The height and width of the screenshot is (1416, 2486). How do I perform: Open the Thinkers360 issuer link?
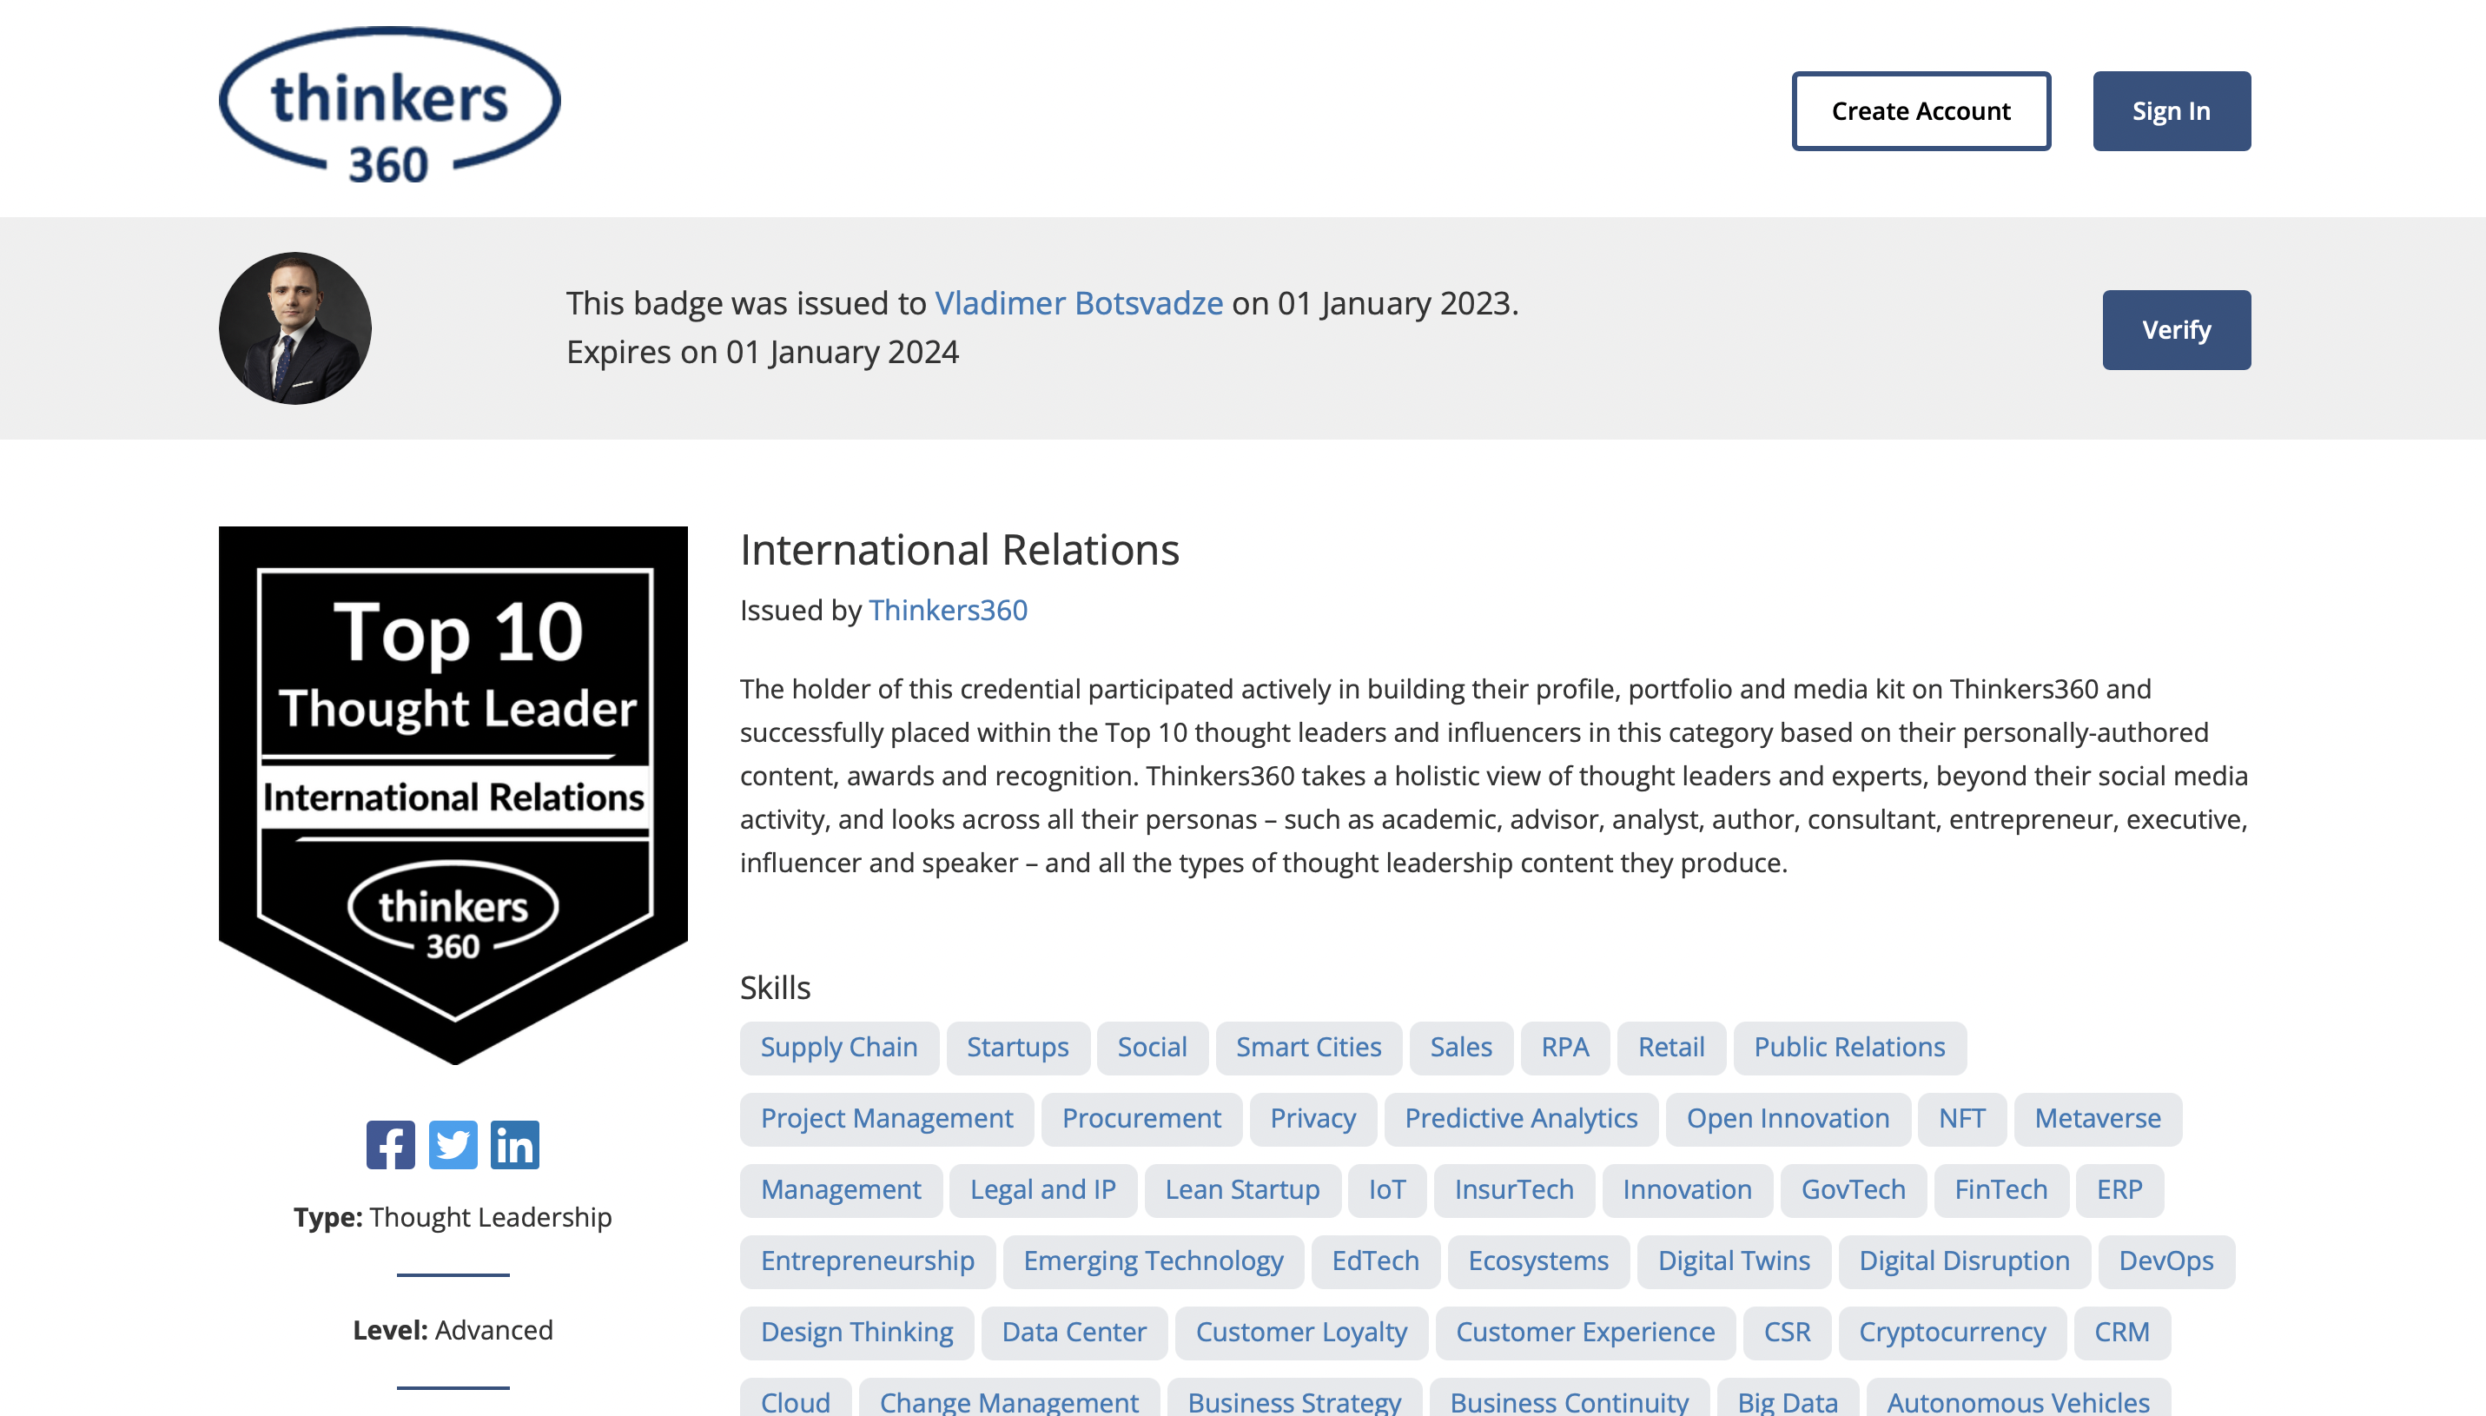pyautogui.click(x=948, y=610)
